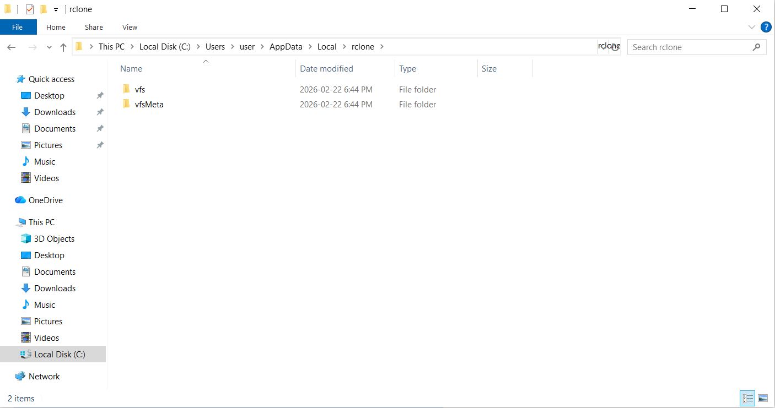Click the vfs folder icon
The image size is (775, 408).
click(x=126, y=89)
